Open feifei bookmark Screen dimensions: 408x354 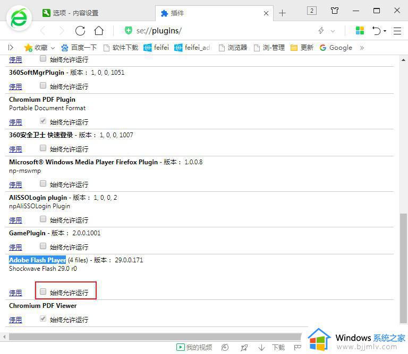pos(156,48)
